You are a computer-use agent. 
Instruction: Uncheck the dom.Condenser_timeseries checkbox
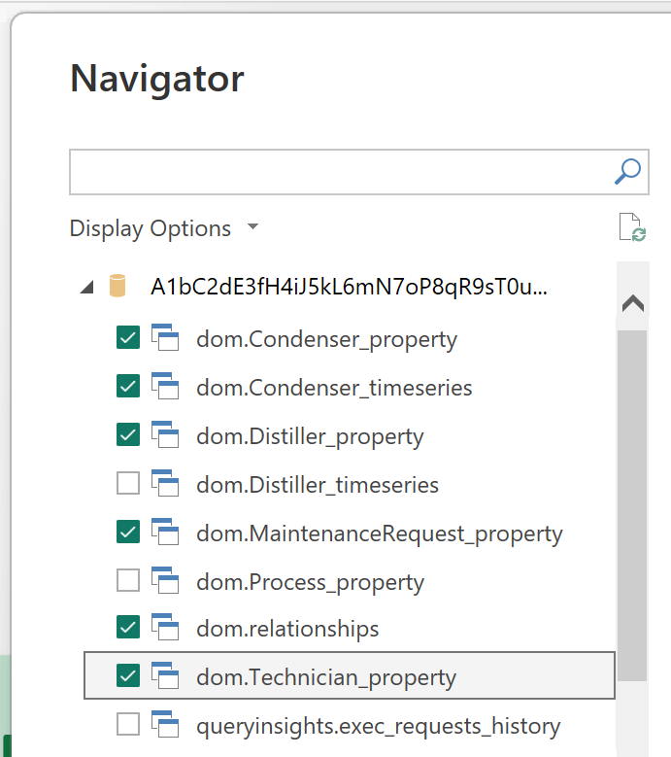point(128,386)
